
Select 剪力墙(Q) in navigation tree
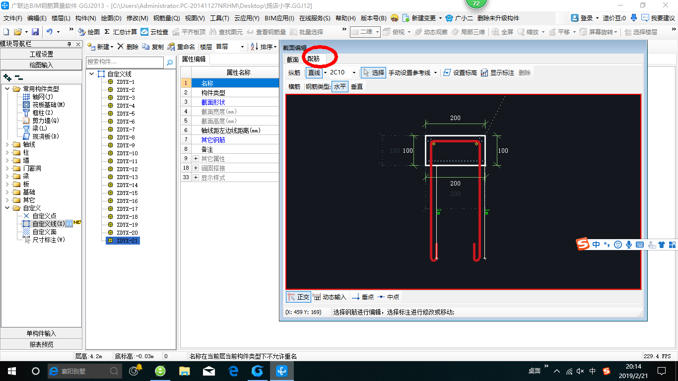coord(46,121)
